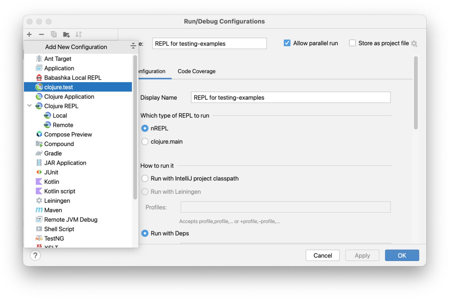Collapse the Clojure REPL tree node
449x298 pixels.
point(30,106)
